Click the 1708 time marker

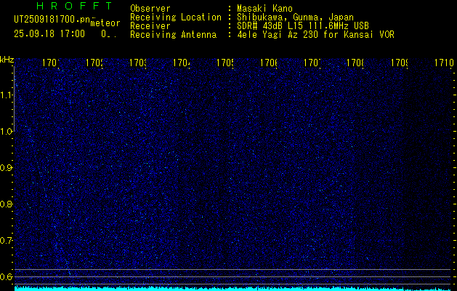point(356,63)
